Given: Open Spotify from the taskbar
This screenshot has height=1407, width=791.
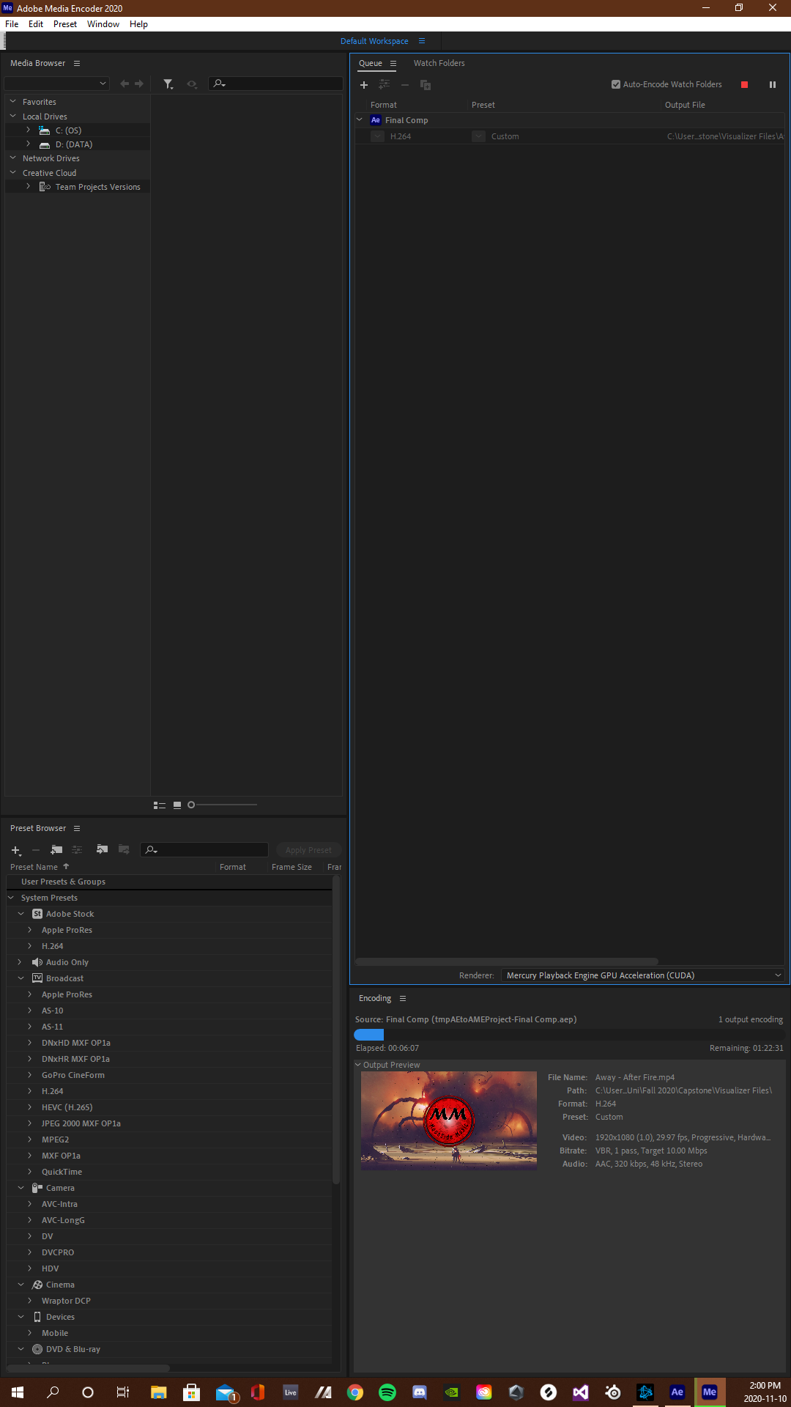Looking at the screenshot, I should point(387,1392).
